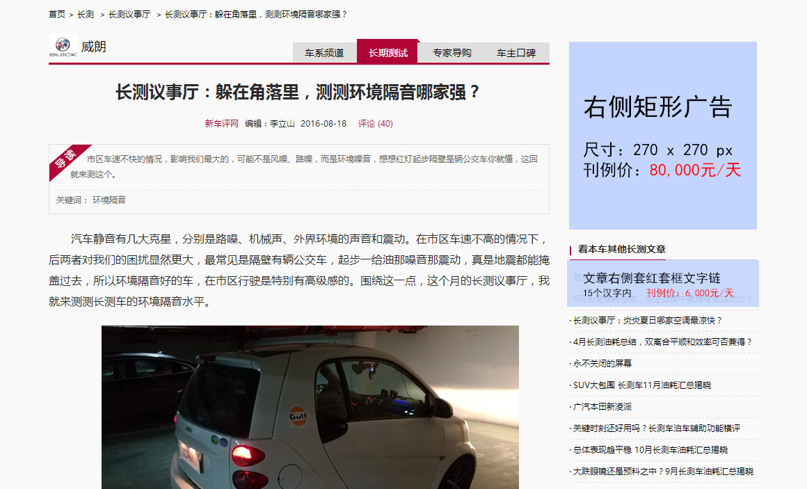Select the 长期测试 tab

click(388, 52)
